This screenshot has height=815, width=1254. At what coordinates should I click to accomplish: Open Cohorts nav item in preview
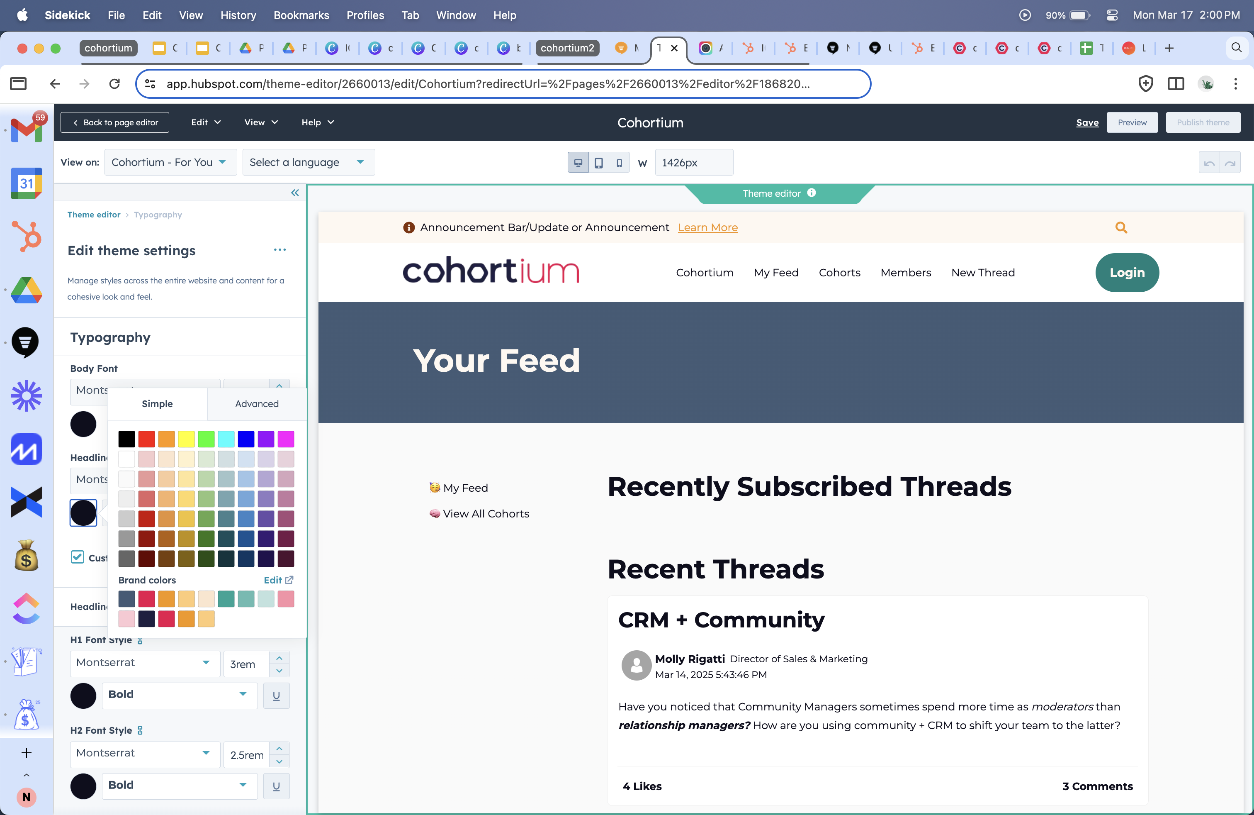click(x=839, y=273)
